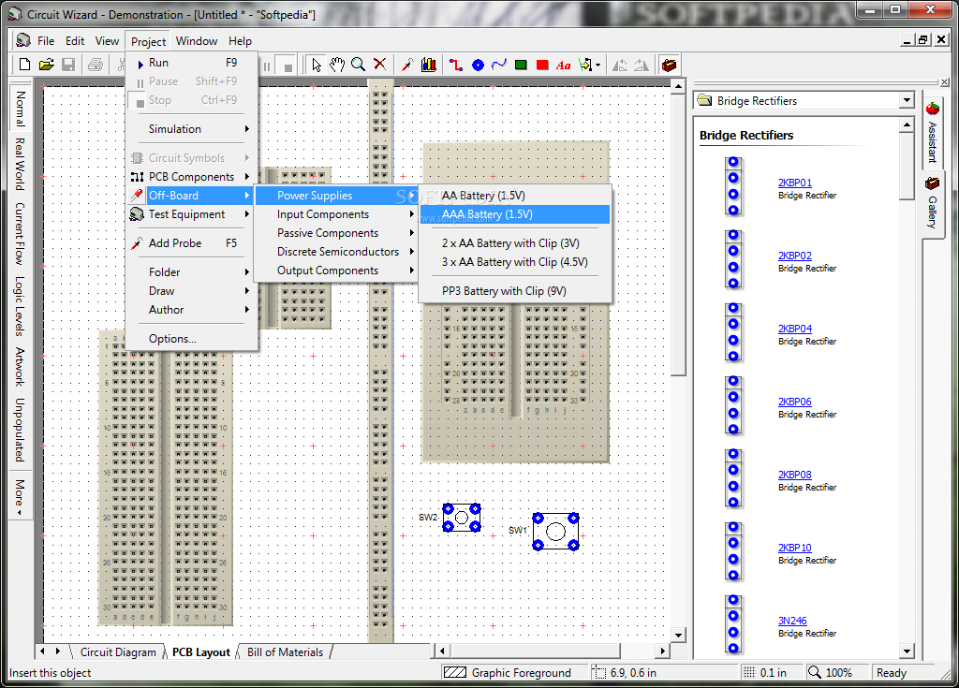Open the View menu
This screenshot has height=688, width=959.
(x=107, y=41)
